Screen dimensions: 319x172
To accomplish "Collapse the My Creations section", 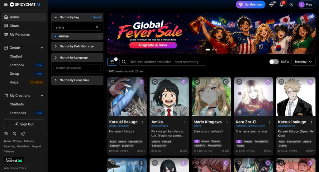I will coord(42,96).
